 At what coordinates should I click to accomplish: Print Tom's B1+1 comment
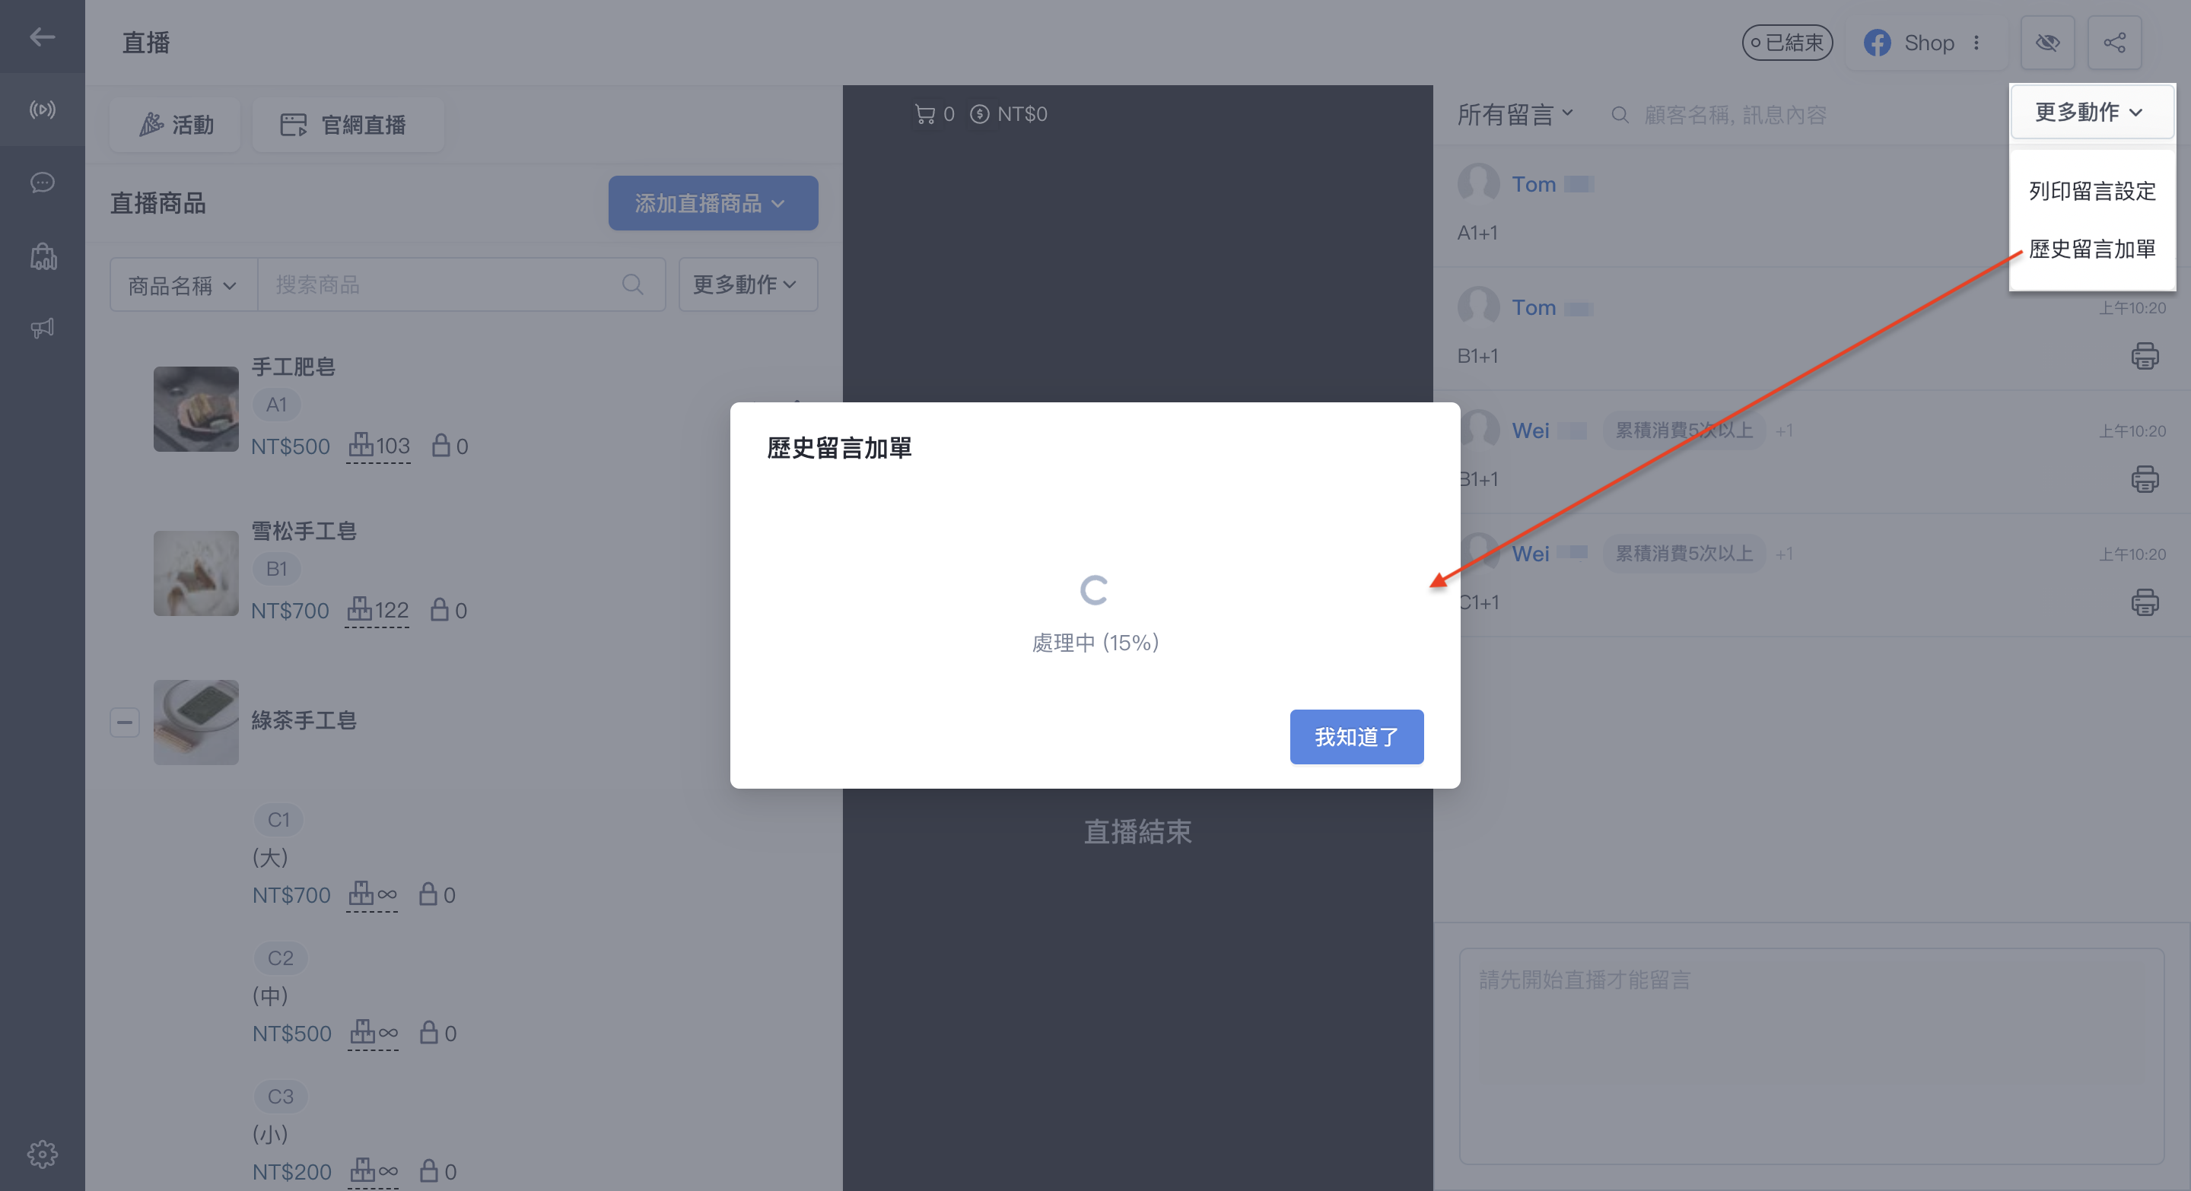coord(2145,355)
